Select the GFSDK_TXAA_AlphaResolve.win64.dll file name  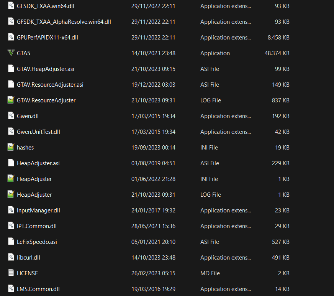[x=64, y=22]
